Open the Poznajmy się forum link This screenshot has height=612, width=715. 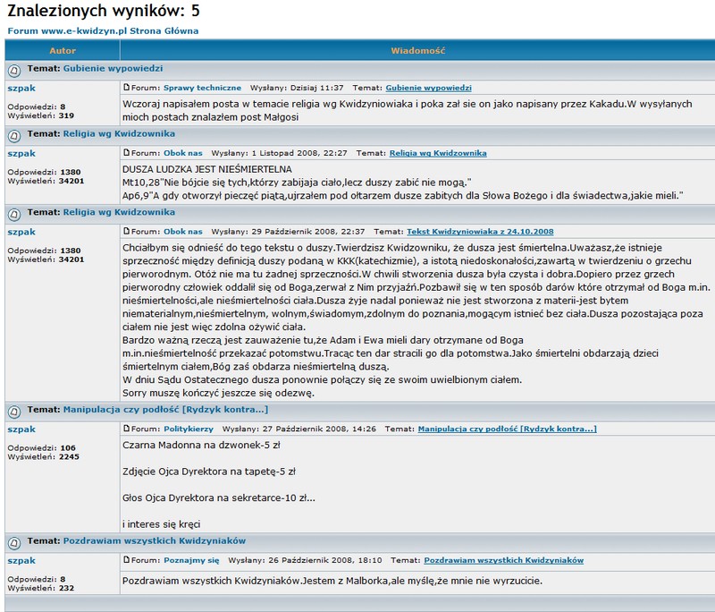[190, 561]
